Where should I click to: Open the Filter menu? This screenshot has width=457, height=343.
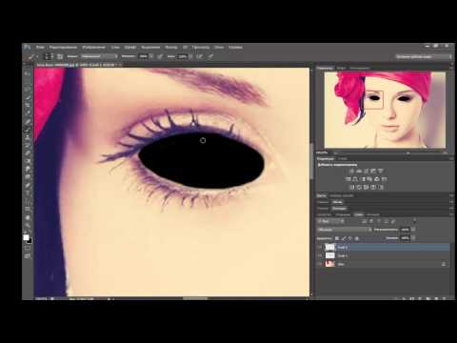click(x=171, y=48)
